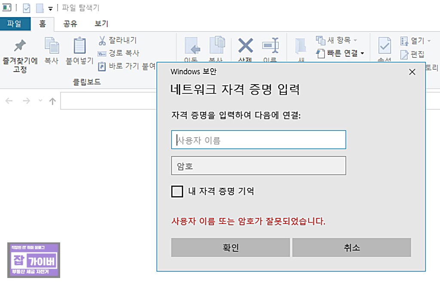Viewport: 440px width, 284px height.
Task: Check the 내 자격 증명 기억 checkbox
Action: [x=177, y=192]
